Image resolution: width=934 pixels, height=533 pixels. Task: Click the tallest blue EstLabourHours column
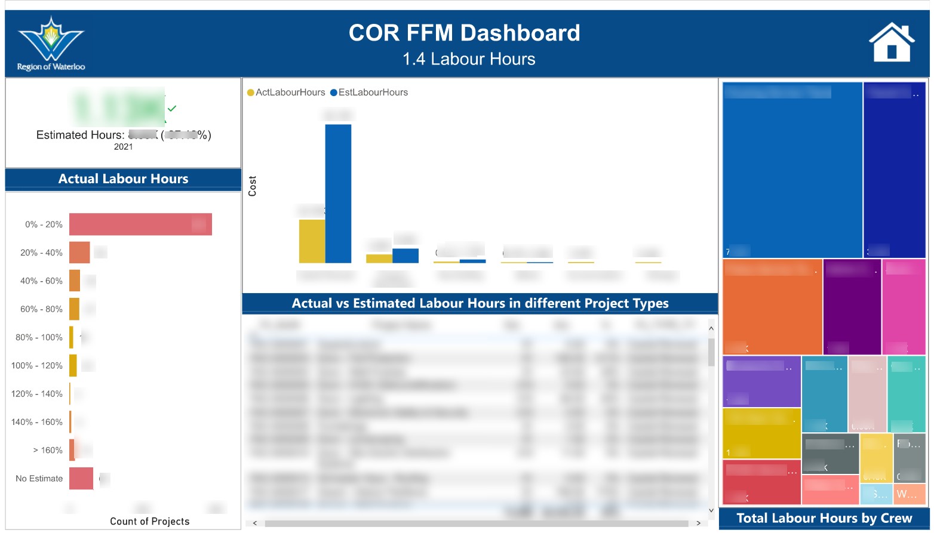coord(338,191)
